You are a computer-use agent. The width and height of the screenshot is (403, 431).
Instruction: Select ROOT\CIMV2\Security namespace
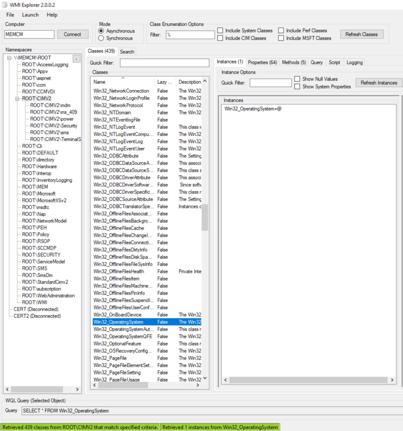pyautogui.click(x=53, y=126)
